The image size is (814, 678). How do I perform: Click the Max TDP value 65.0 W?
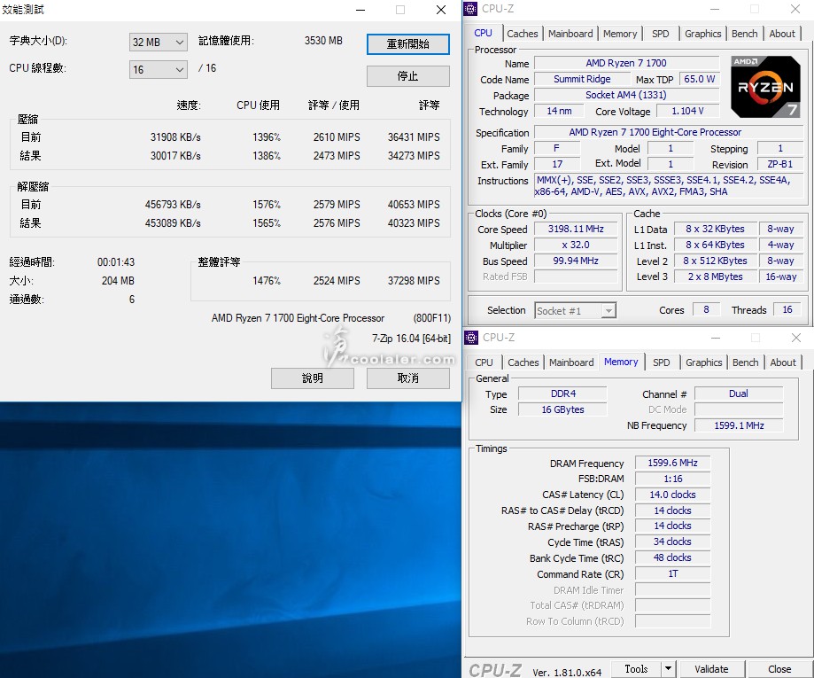(x=699, y=79)
